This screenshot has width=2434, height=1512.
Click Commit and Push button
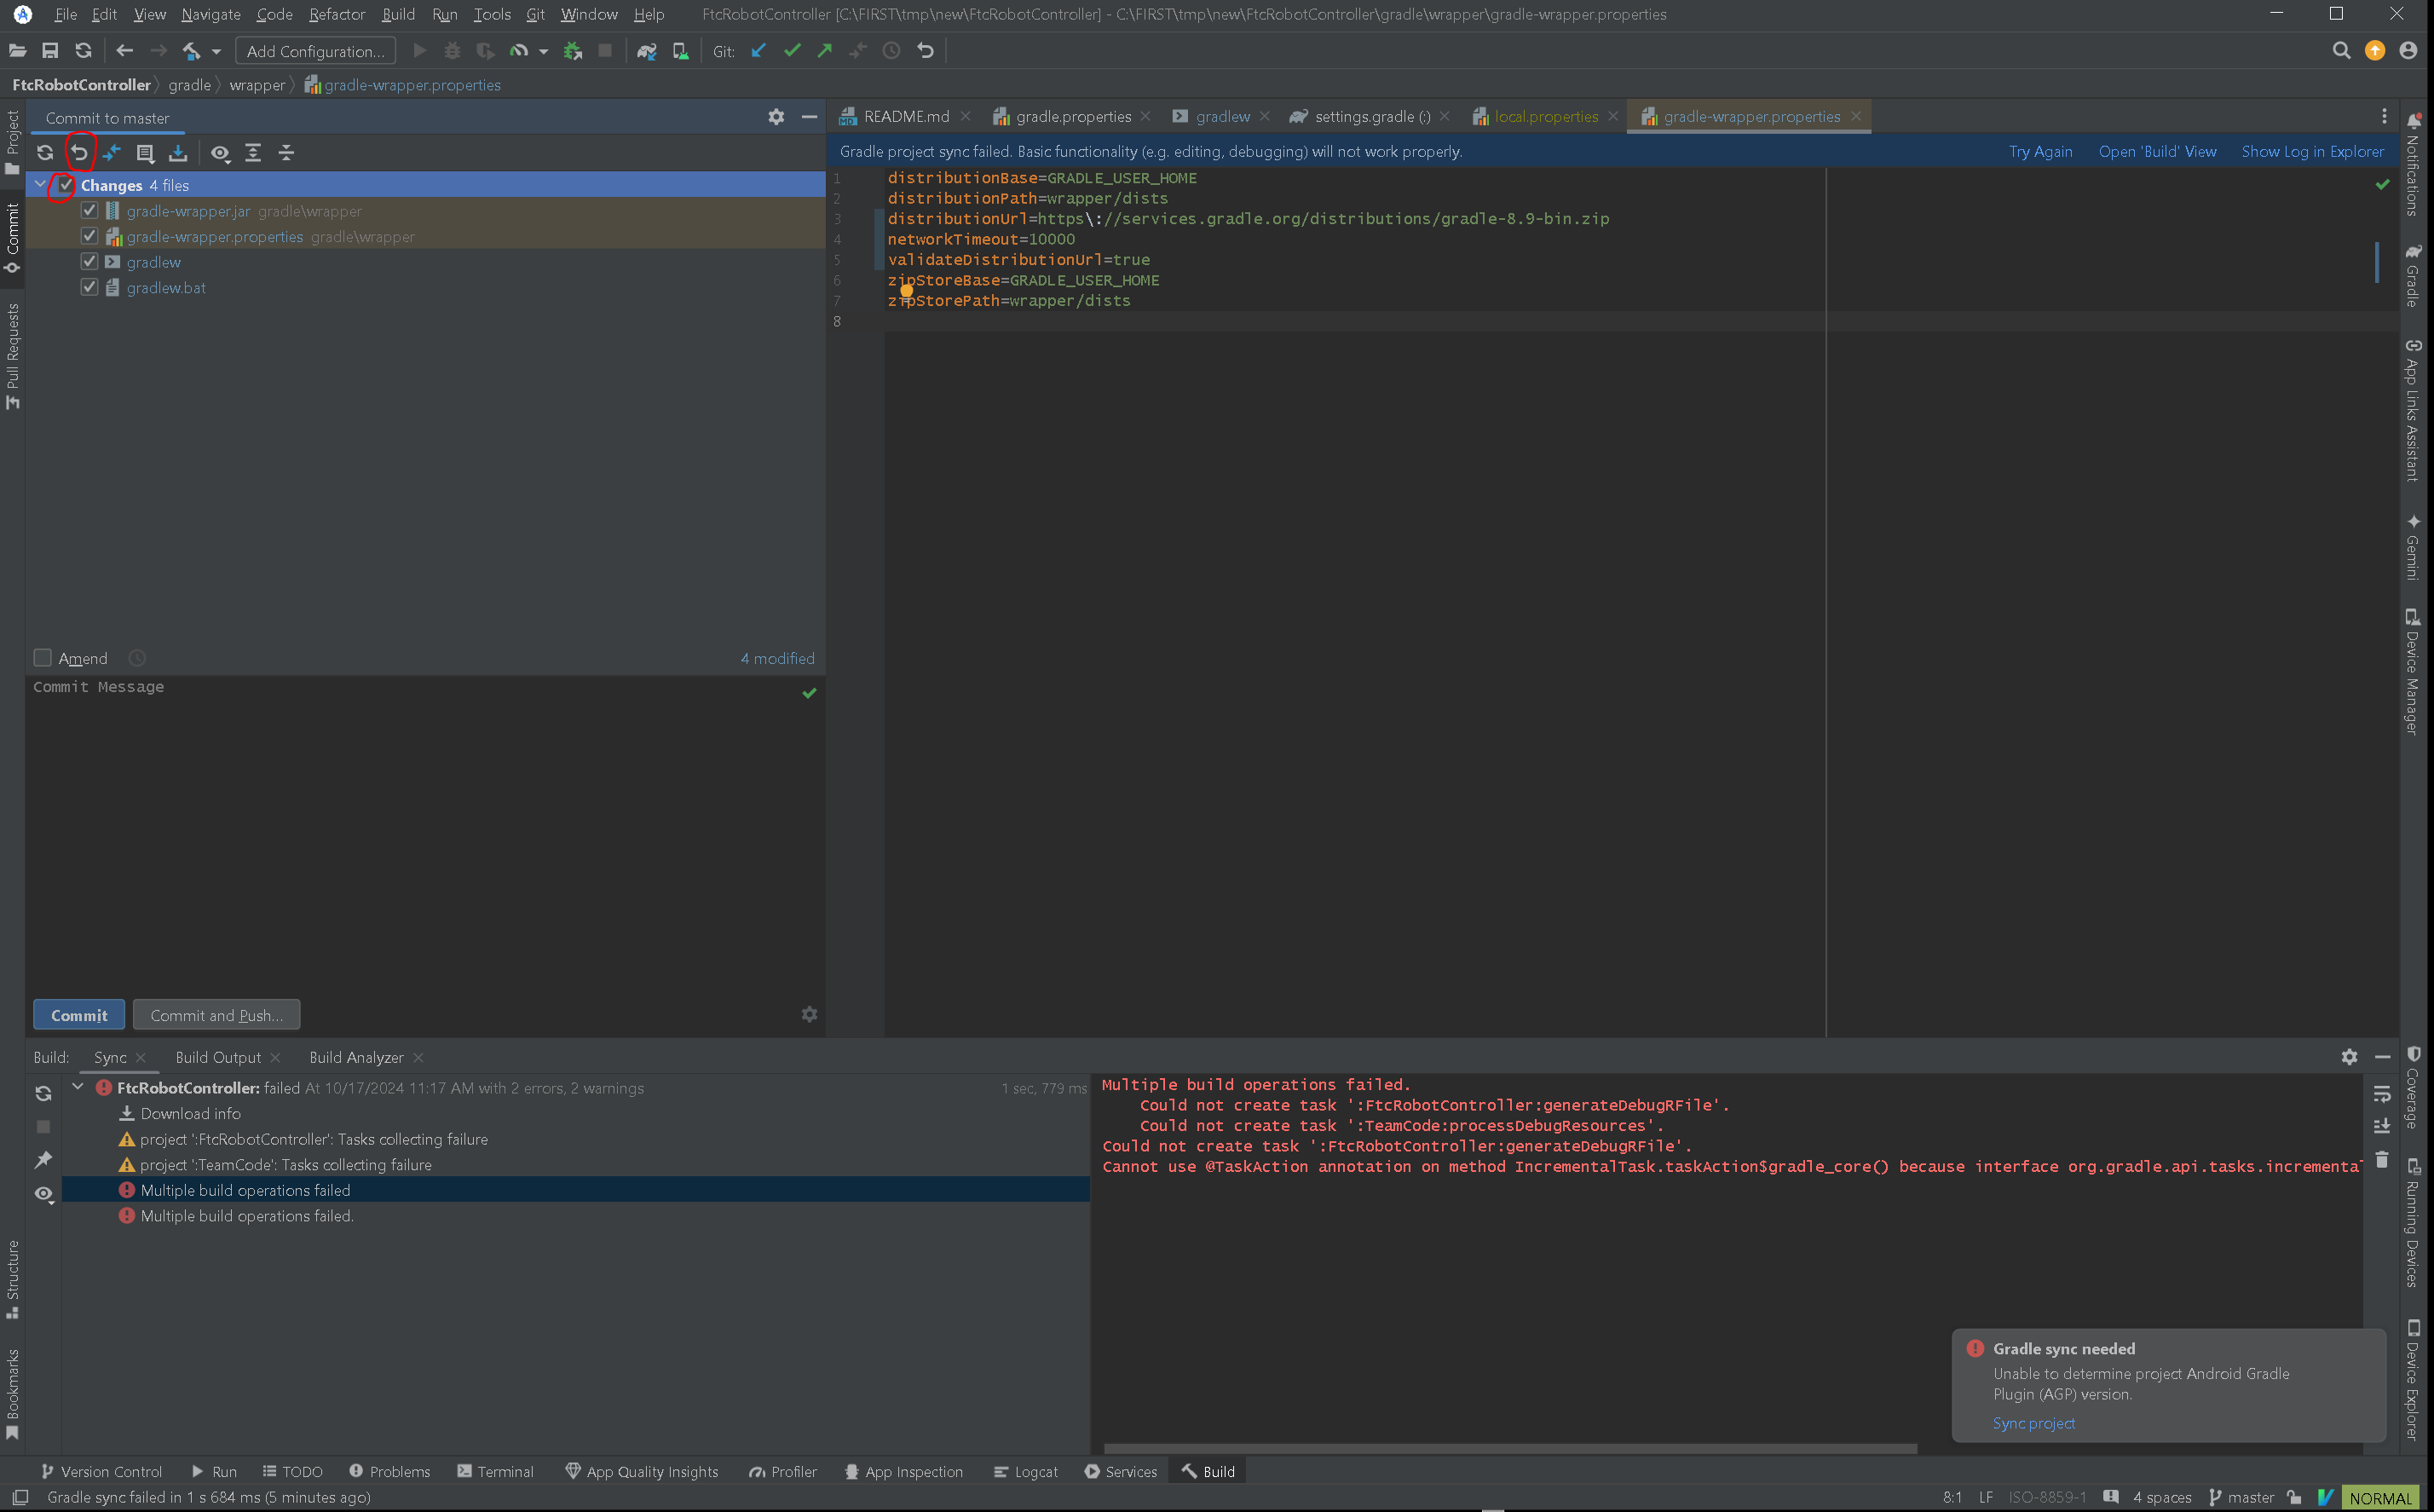coord(217,1015)
